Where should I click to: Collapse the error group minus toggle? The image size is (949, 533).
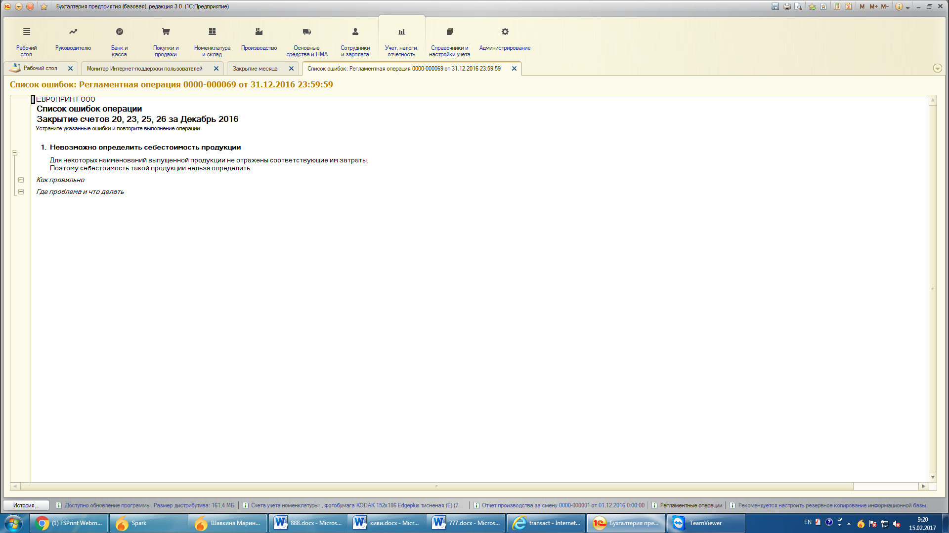point(15,153)
